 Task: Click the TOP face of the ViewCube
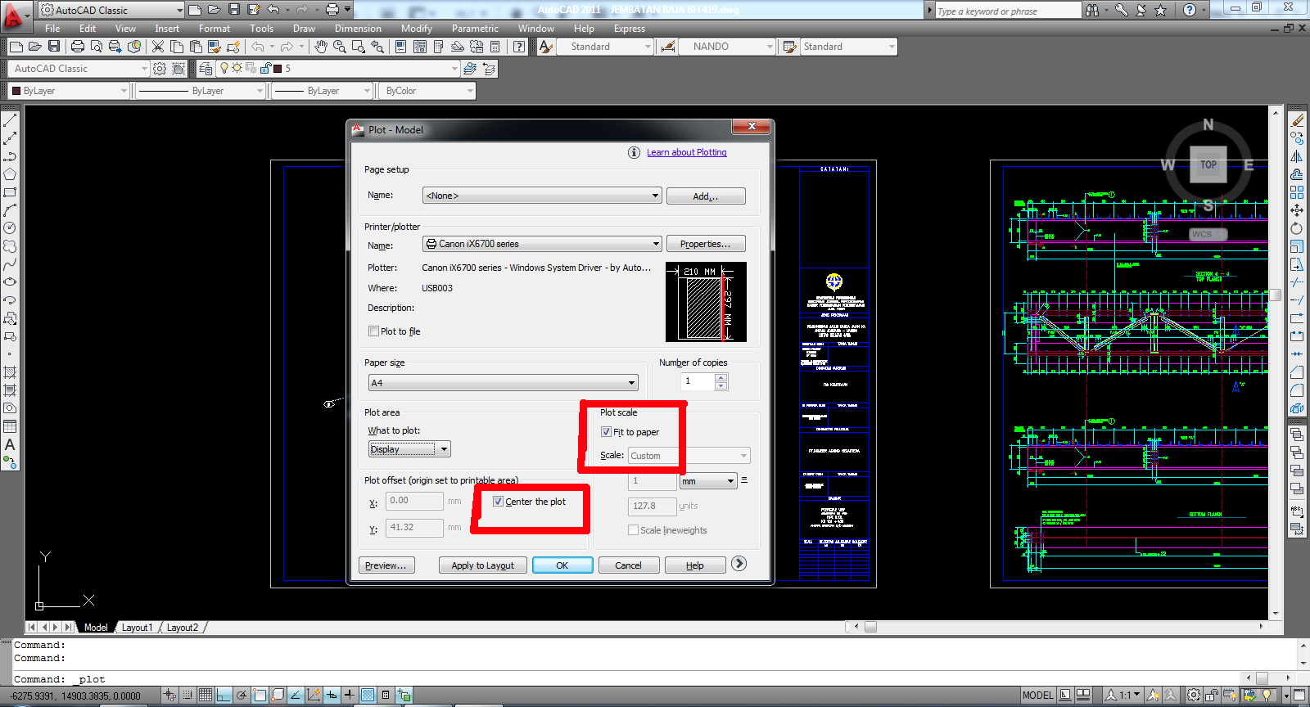(1208, 164)
